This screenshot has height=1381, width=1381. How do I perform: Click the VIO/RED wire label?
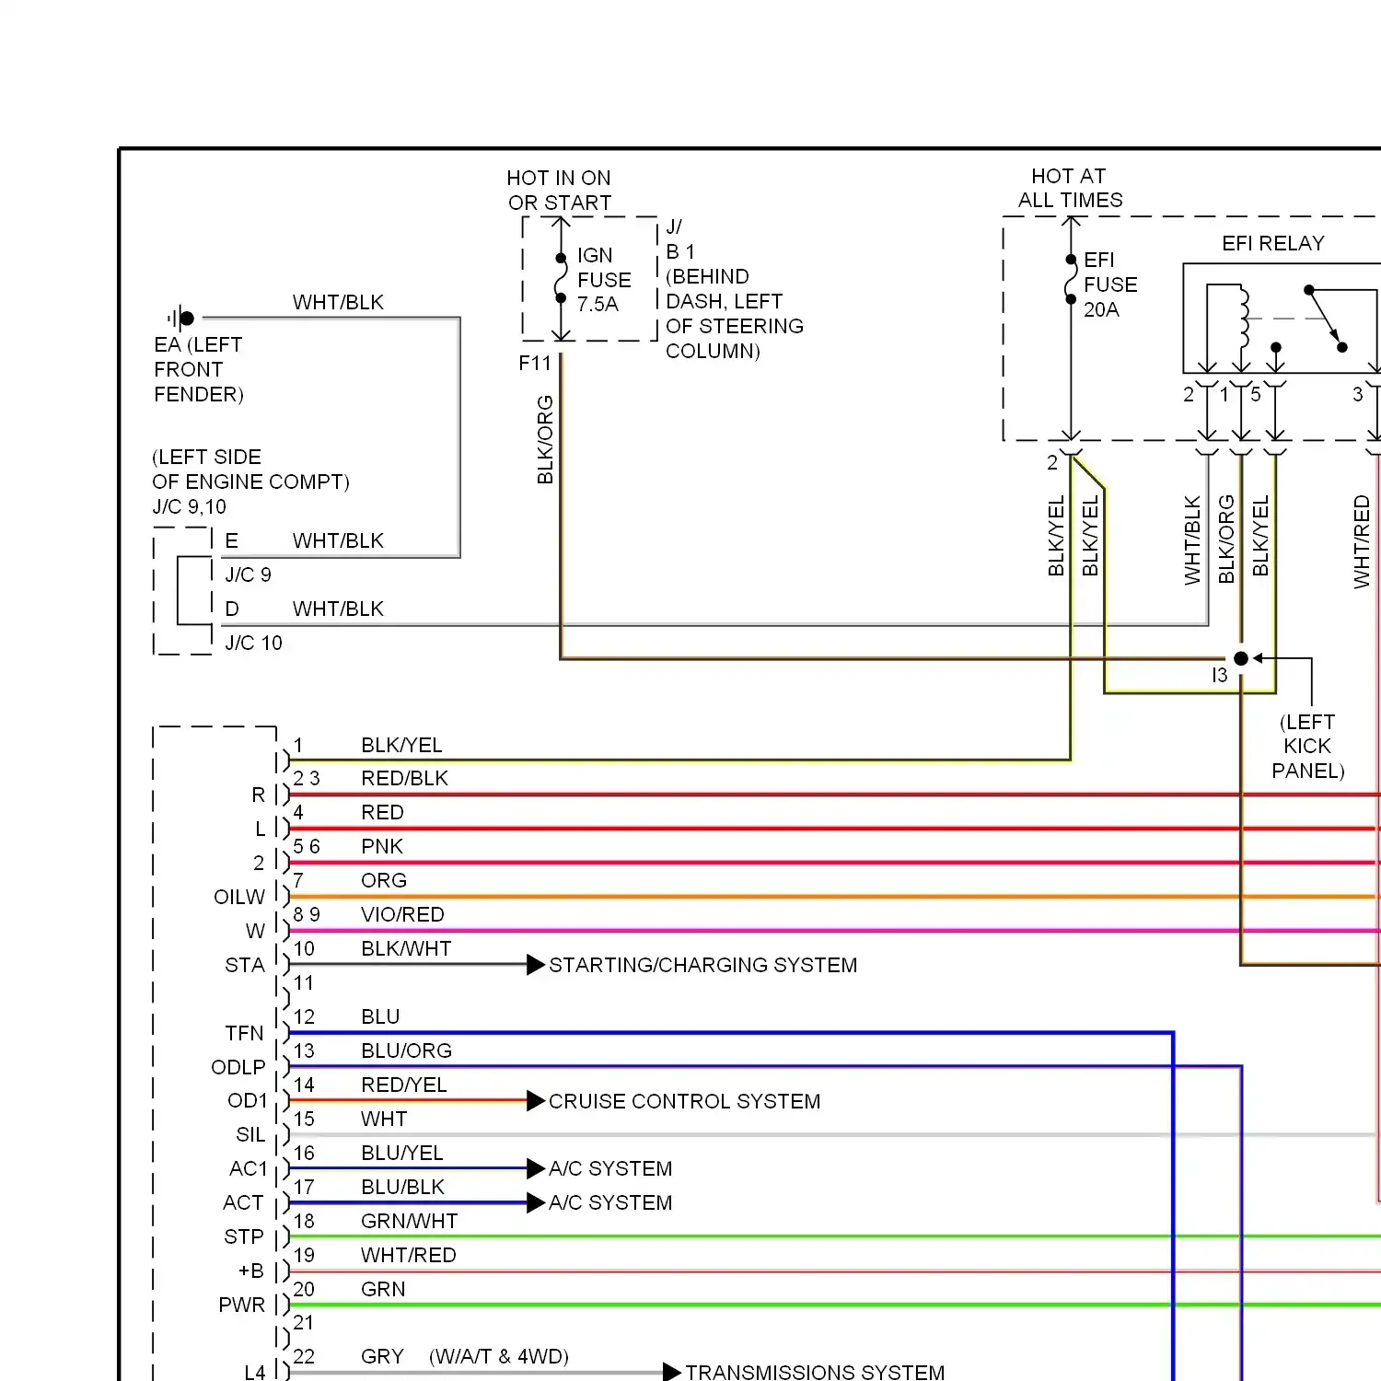point(402,915)
